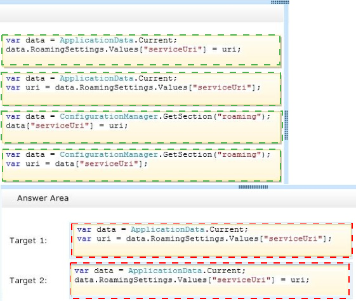This screenshot has width=356, height=301.
Task: Pick the ConfigurationManager snippet that reads data["serviceUri"]
Action: tap(142, 165)
